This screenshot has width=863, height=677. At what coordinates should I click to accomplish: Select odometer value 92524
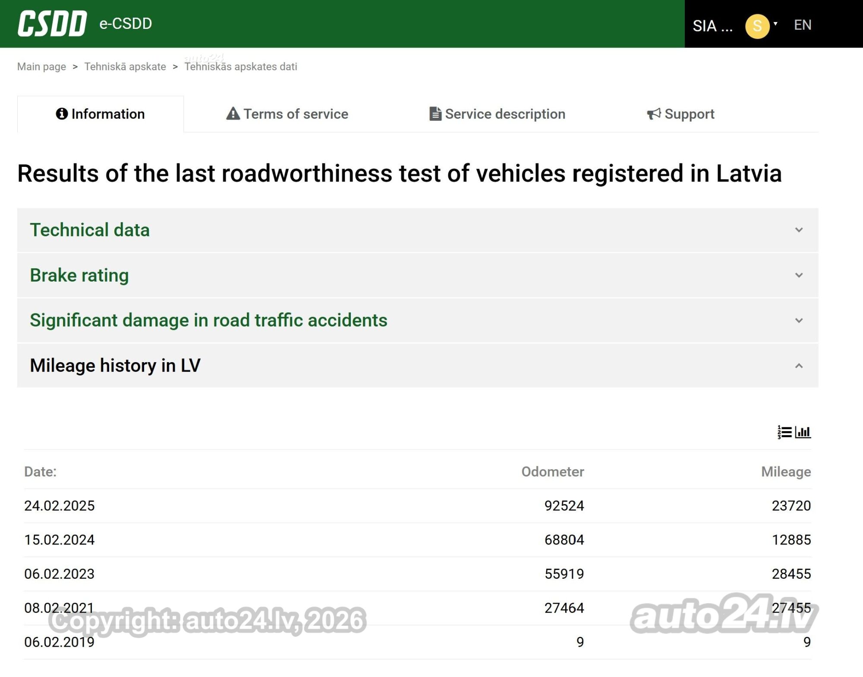(564, 506)
